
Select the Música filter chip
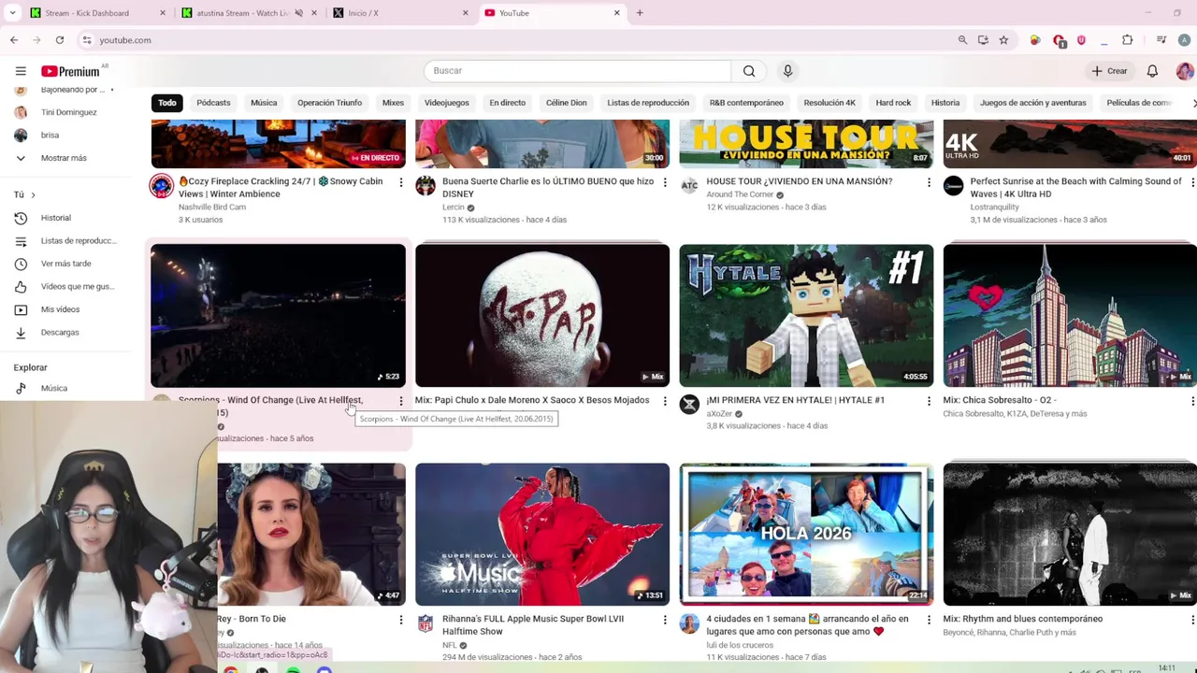[264, 103]
